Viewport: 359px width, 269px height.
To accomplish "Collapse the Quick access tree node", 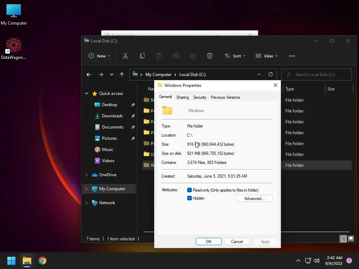I will (x=86, y=93).
